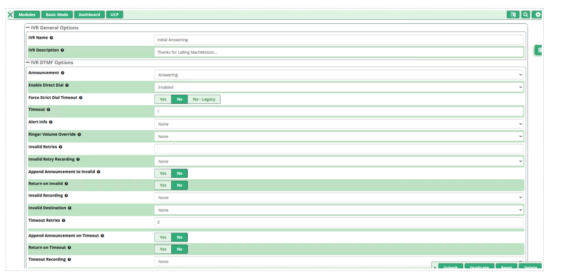Click the Basic Mode button
The image size is (566, 276).
tap(57, 15)
